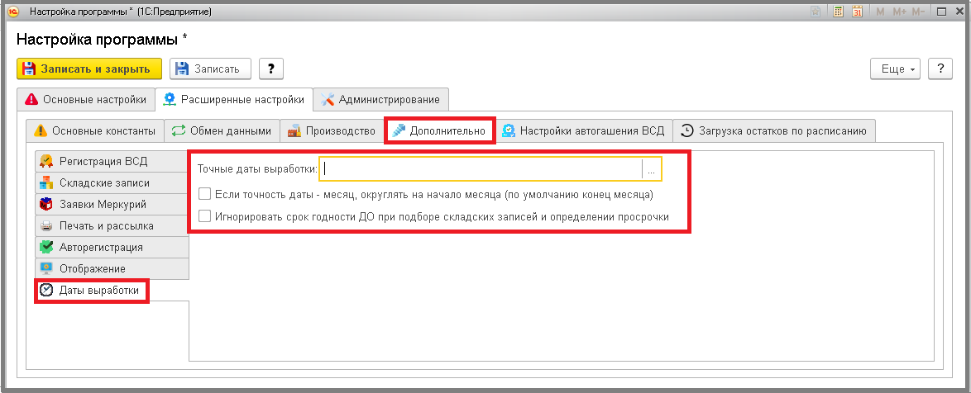Select the Регистрация ВСД side tab
Screen dimensions: 971x393
[112, 161]
